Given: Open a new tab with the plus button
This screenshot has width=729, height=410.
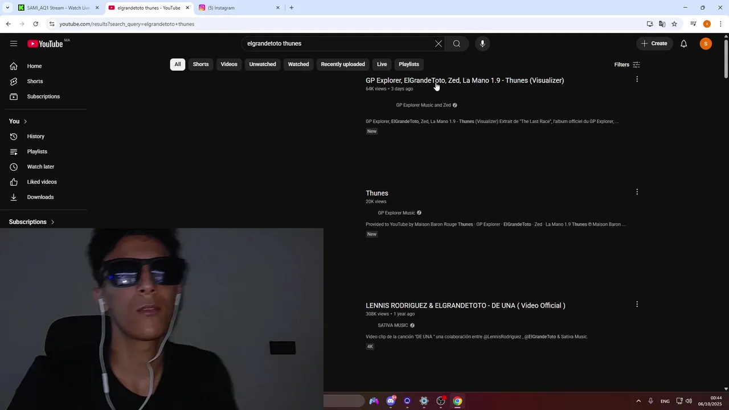Looking at the screenshot, I should 292,8.
